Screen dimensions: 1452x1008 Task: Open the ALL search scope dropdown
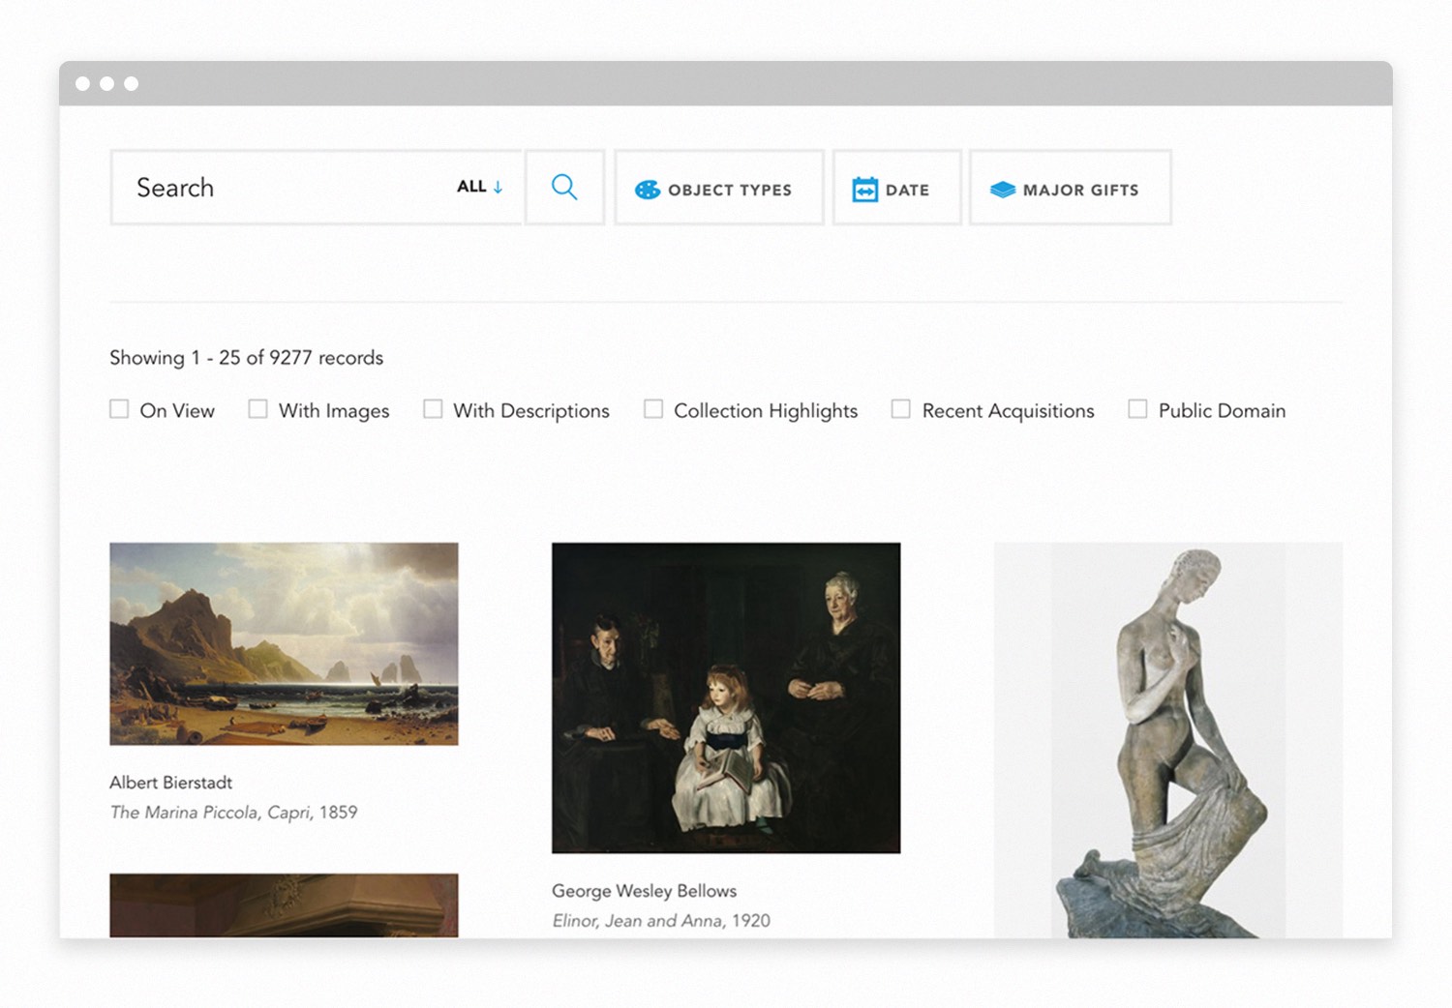(480, 187)
